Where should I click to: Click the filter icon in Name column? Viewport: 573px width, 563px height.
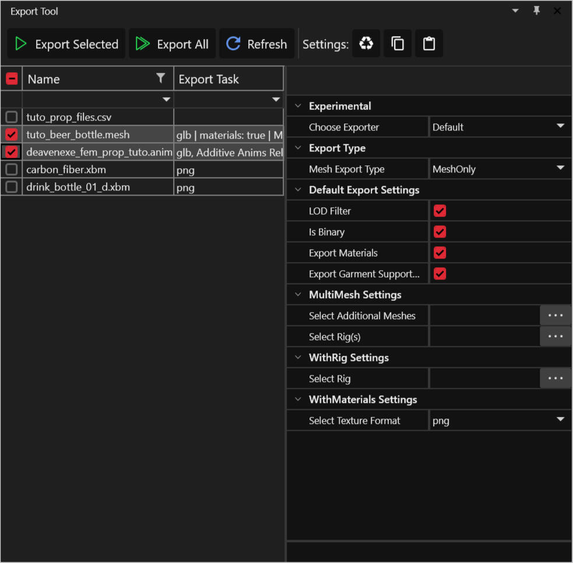click(161, 79)
